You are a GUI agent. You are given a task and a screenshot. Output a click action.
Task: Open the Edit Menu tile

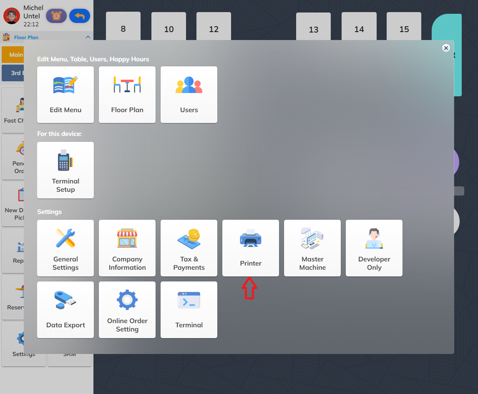(65, 95)
